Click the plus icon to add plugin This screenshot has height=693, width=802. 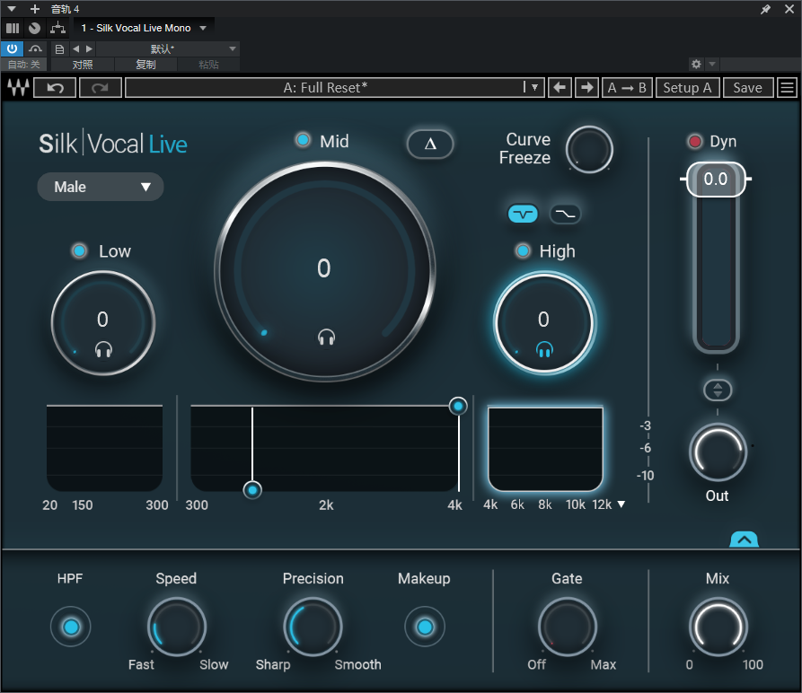[35, 9]
